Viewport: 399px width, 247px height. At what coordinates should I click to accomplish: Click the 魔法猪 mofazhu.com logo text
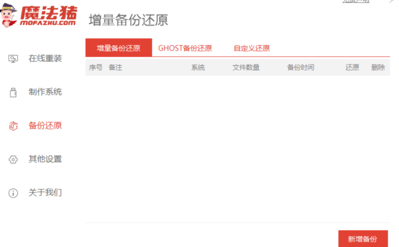tap(48, 15)
